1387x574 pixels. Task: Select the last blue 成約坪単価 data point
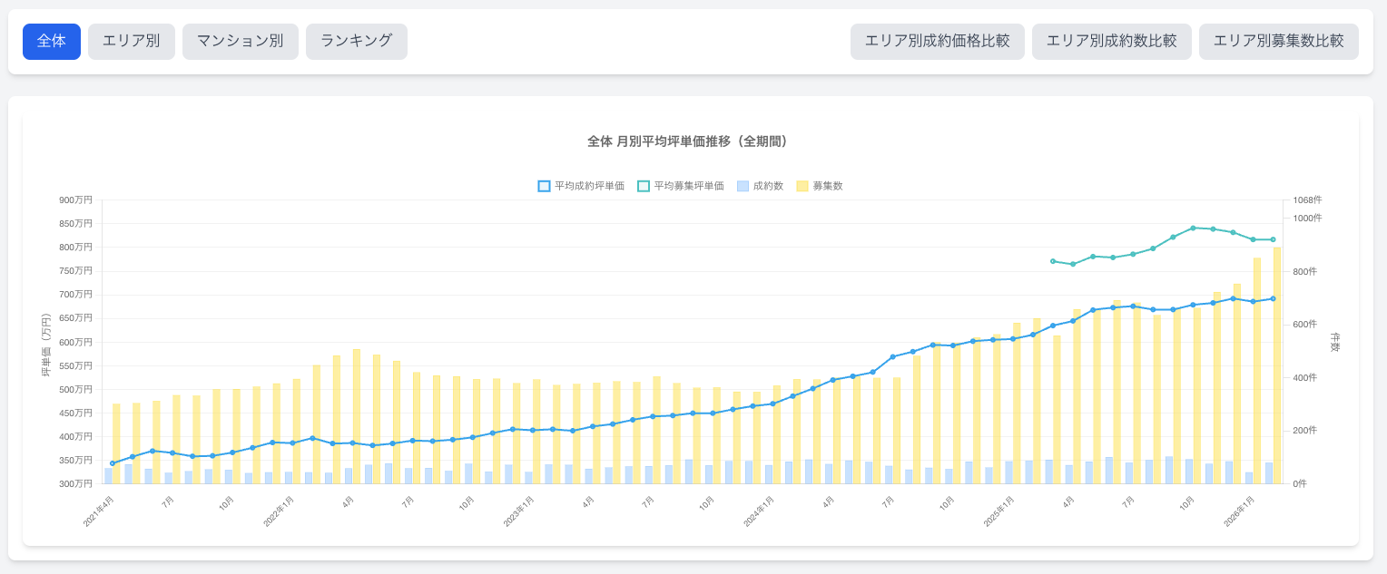[1273, 298]
